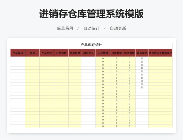Click the 自动更新 subtitle text
183x140 pixels.
[x=118, y=28]
